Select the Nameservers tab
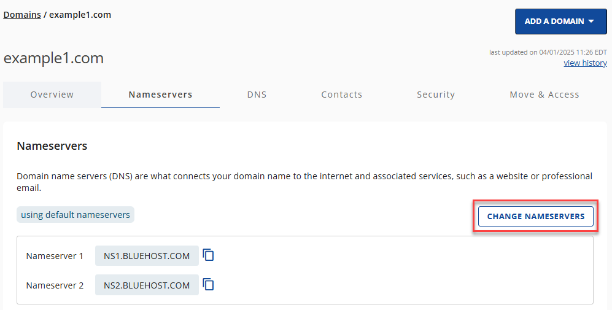Image resolution: width=612 pixels, height=310 pixels. tap(160, 95)
